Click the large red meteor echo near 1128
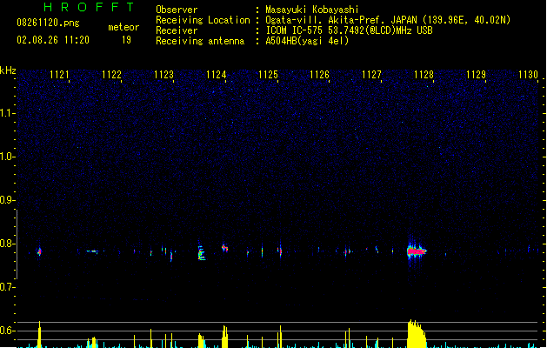This screenshot has height=348, width=547. point(417,251)
